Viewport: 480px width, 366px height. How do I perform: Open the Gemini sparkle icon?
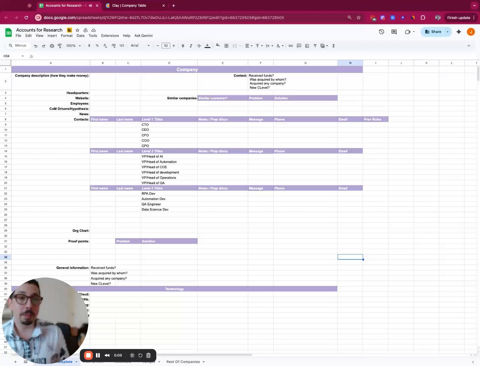(459, 32)
